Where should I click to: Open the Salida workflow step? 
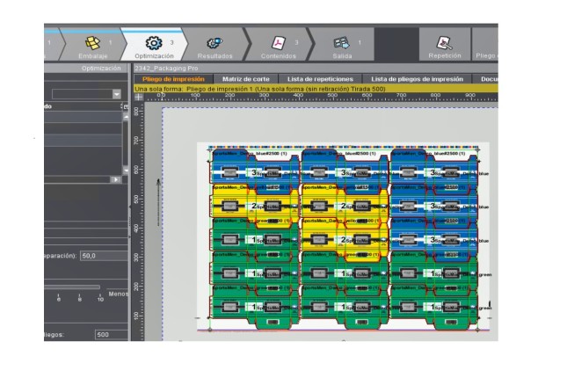341,46
